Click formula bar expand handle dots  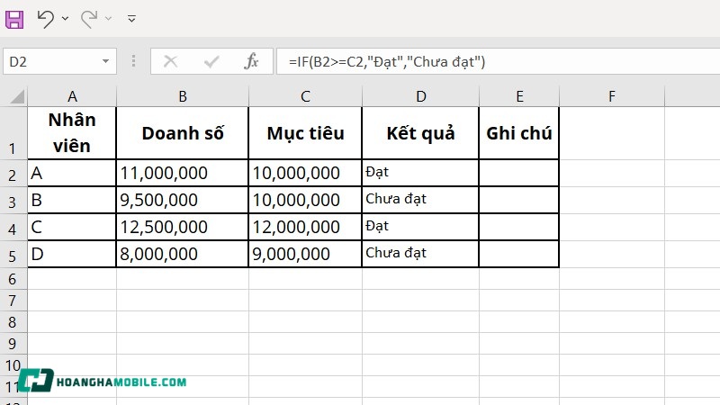[x=133, y=61]
